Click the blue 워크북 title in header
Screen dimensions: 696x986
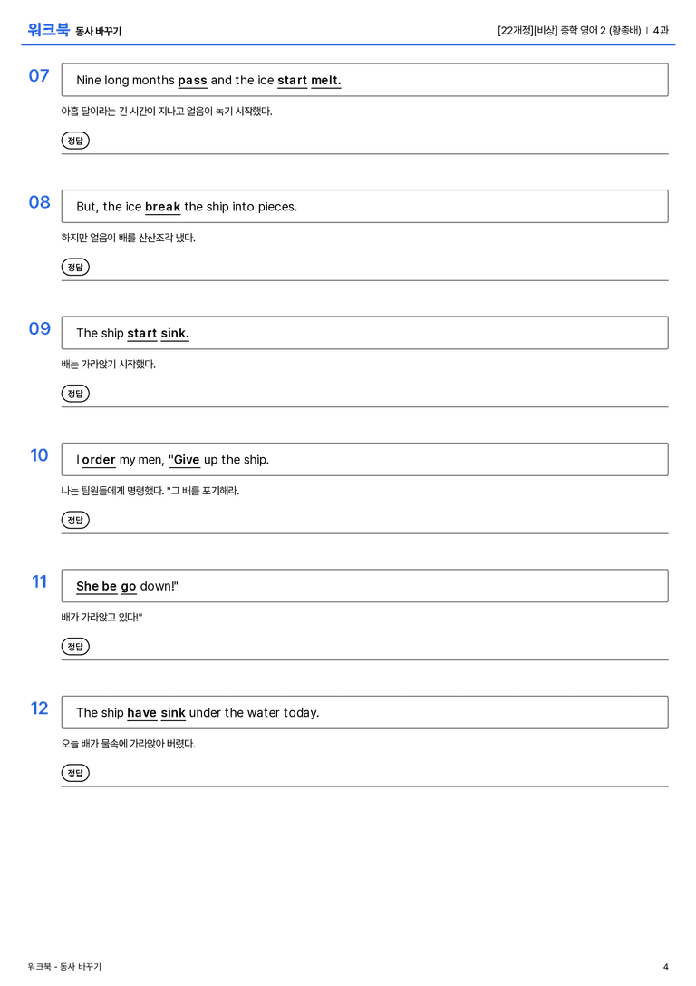pyautogui.click(x=48, y=30)
